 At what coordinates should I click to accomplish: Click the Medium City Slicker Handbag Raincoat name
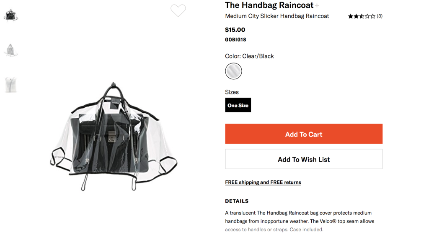[x=277, y=16]
